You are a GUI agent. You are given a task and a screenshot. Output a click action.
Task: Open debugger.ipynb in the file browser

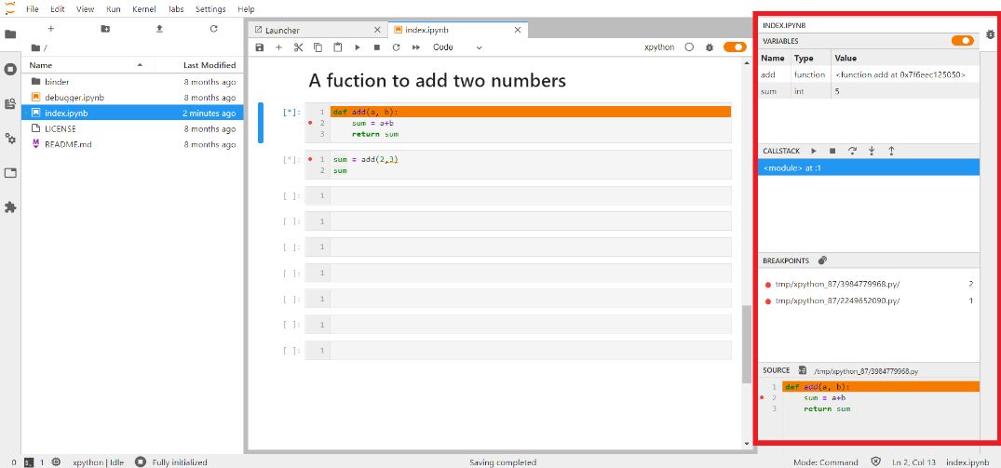point(73,98)
